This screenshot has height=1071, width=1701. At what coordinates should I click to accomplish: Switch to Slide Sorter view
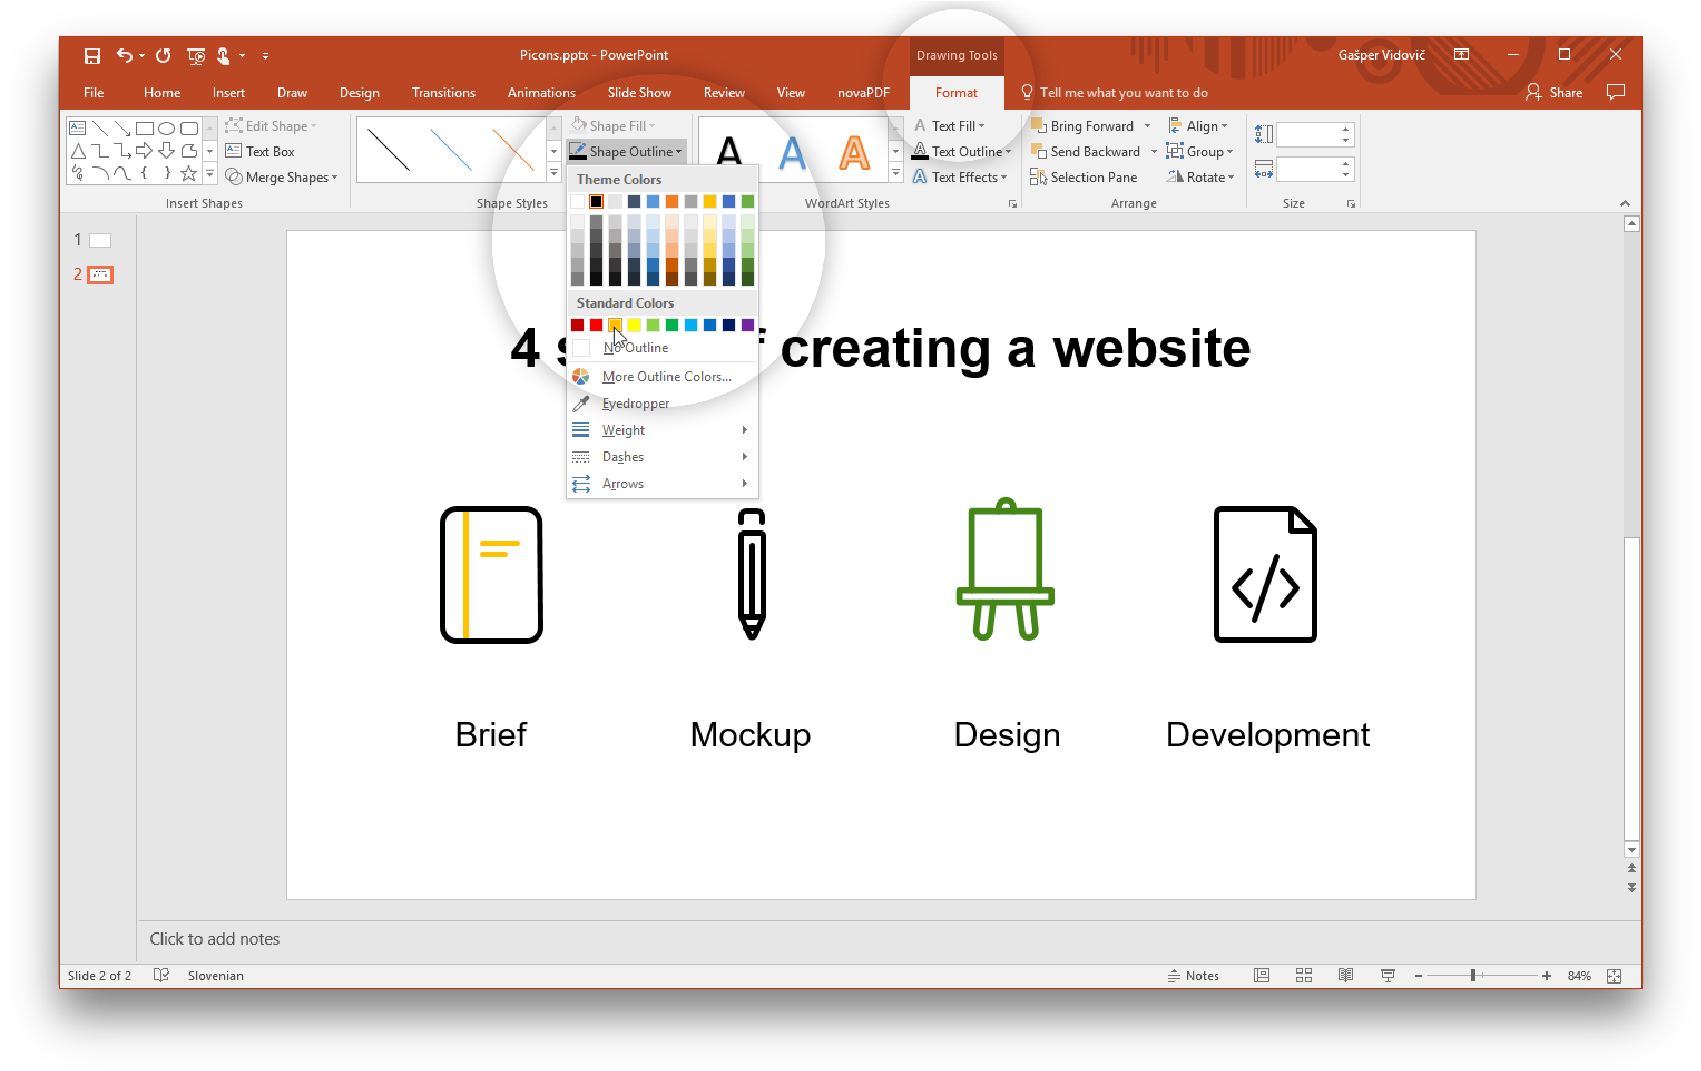click(x=1304, y=975)
